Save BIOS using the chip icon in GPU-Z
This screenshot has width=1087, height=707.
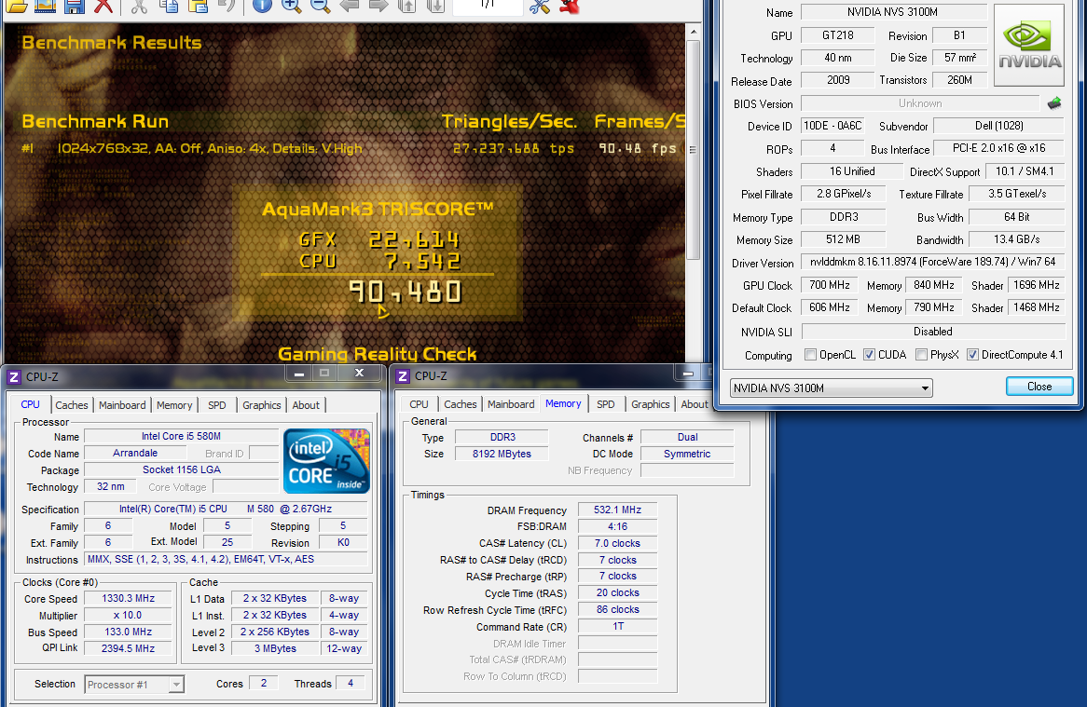[1053, 103]
